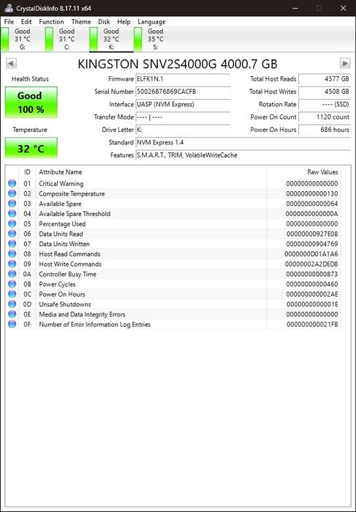
Task: Click the status orb for Composite Temperature
Action: [12, 193]
